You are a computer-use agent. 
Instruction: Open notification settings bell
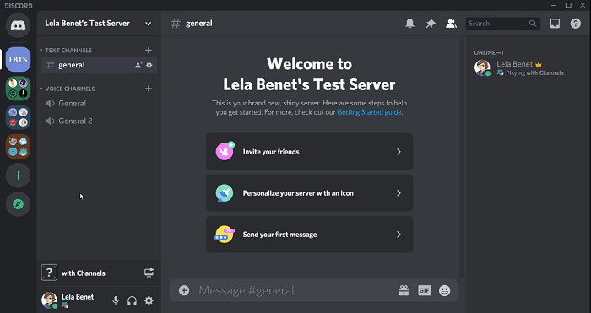pos(409,24)
